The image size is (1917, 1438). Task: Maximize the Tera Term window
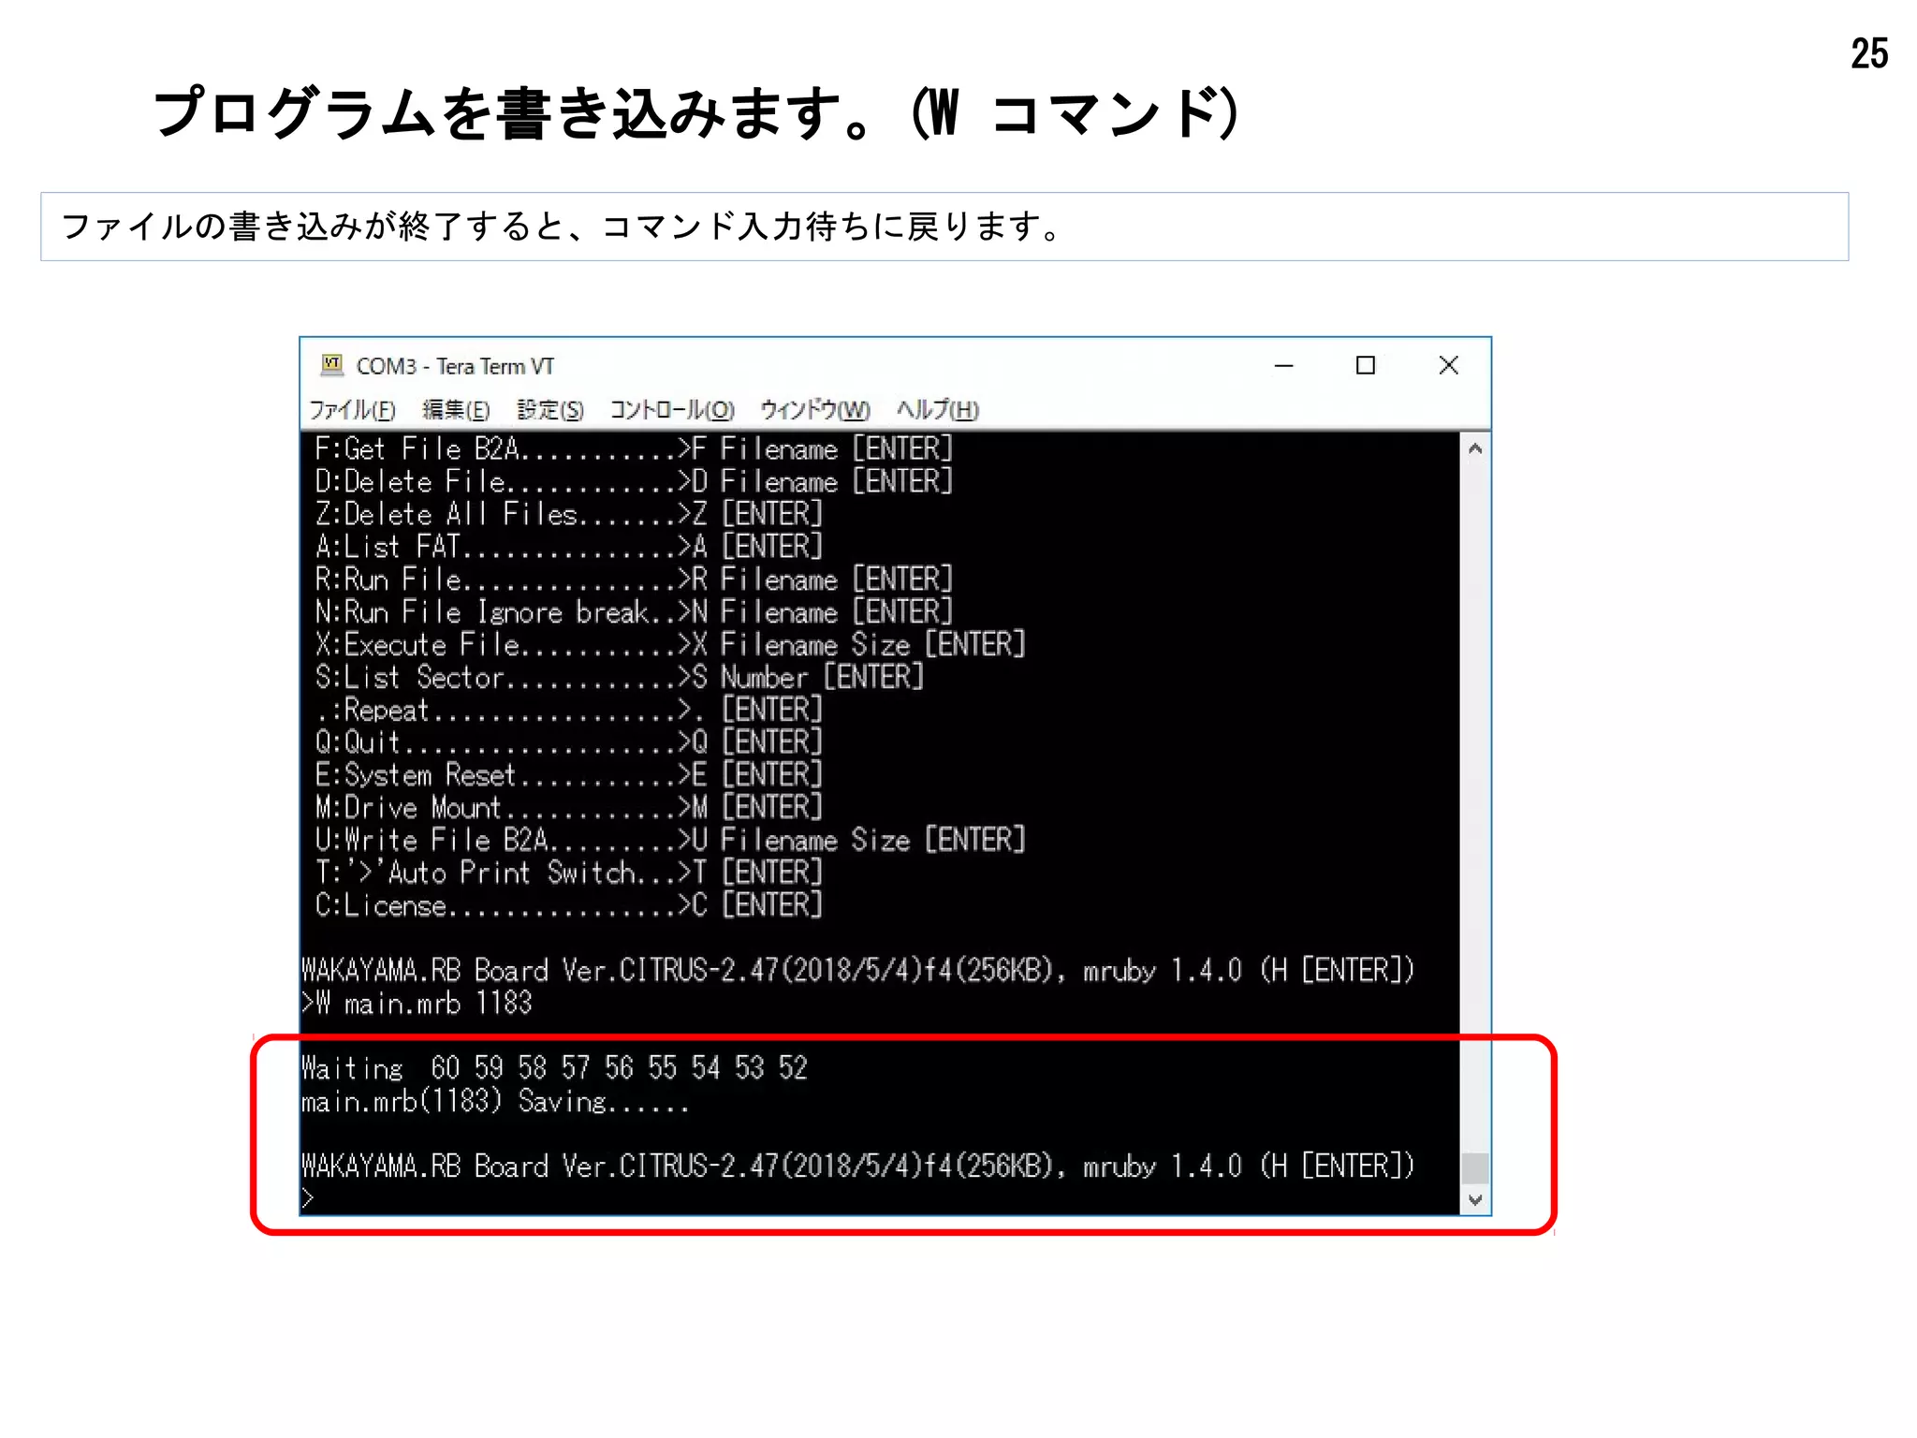click(1366, 366)
